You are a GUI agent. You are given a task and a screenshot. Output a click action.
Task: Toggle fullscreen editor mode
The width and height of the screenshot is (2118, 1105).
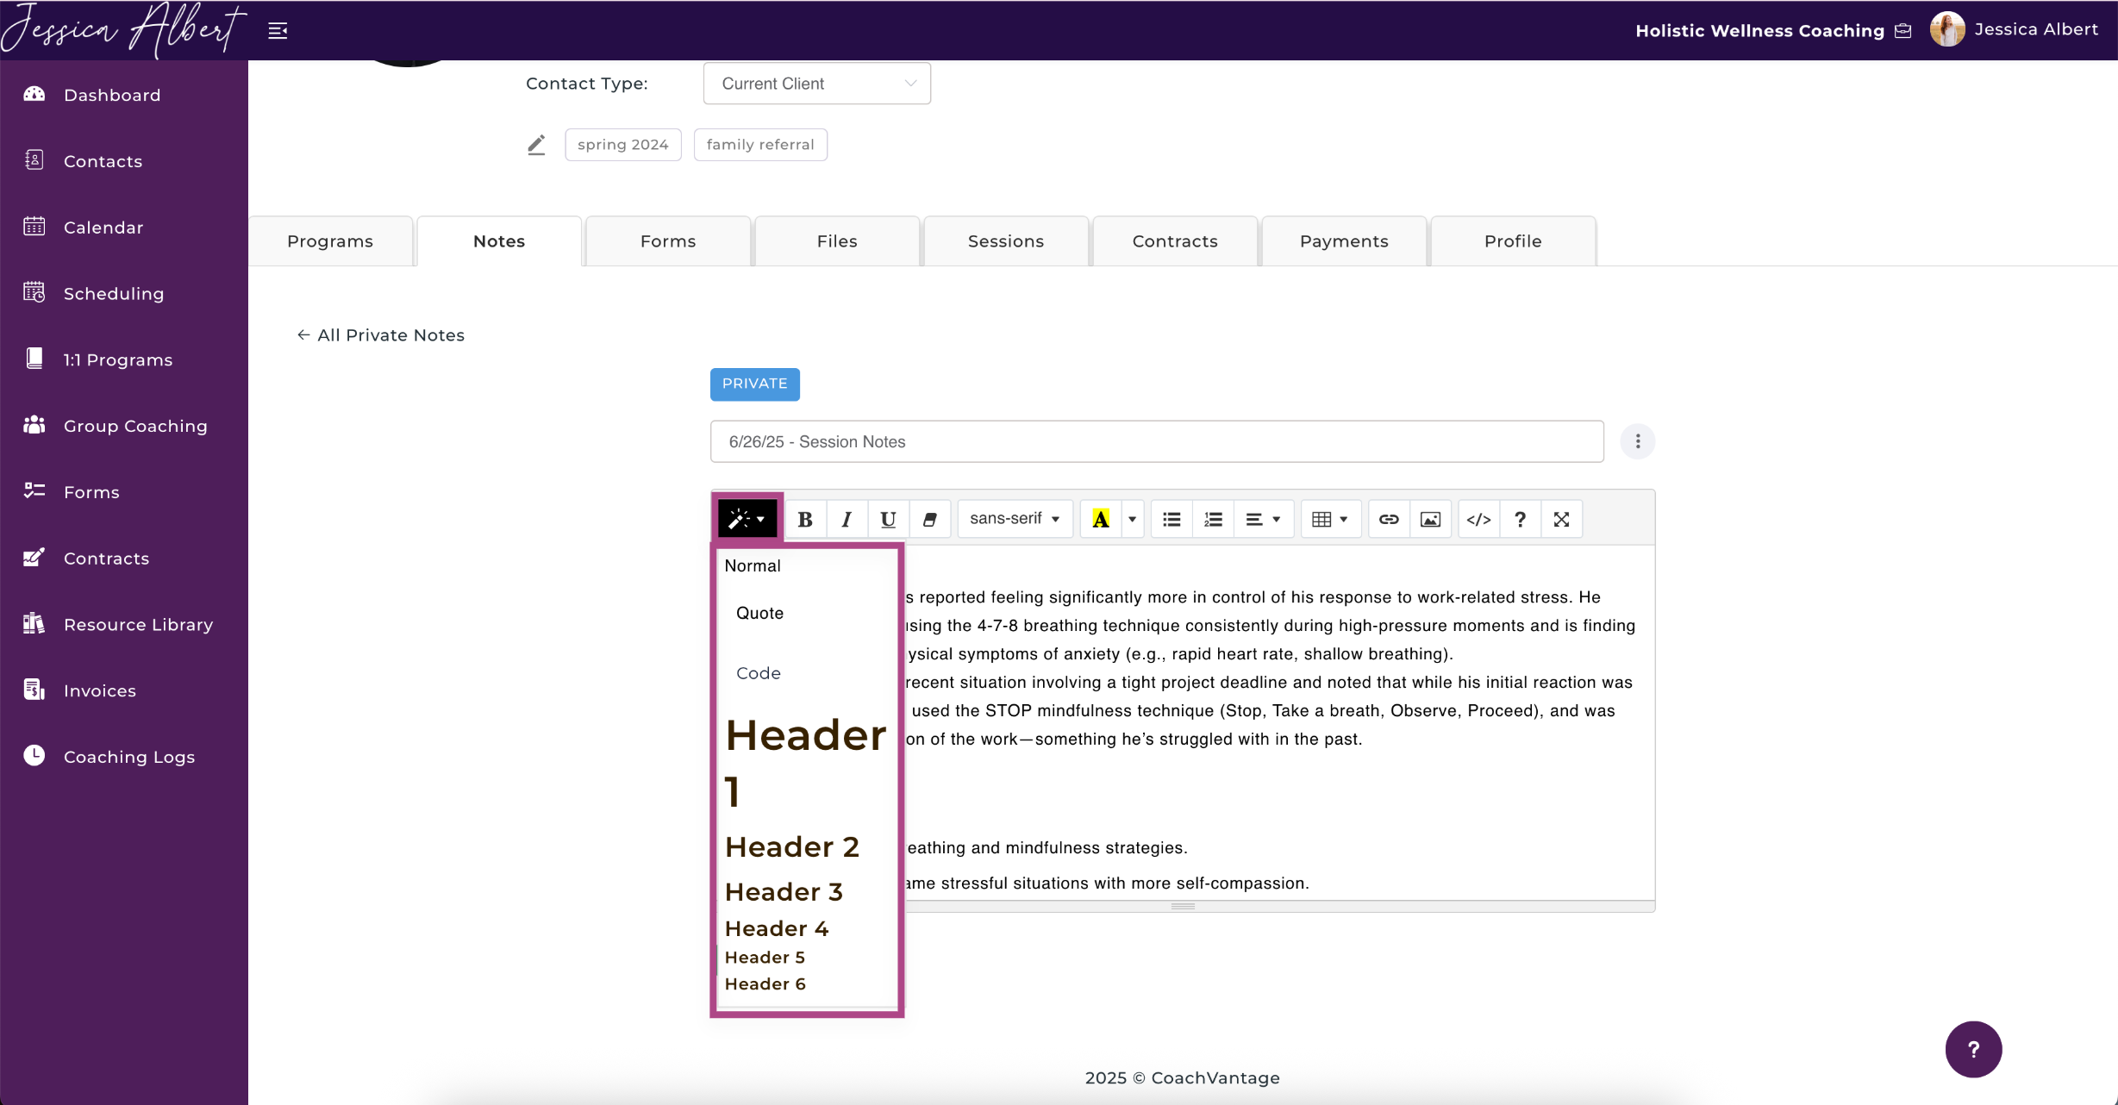point(1561,519)
